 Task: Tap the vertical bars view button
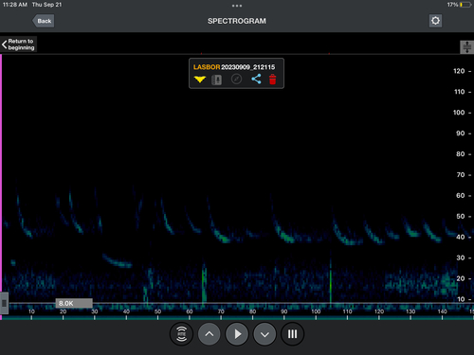point(292,334)
